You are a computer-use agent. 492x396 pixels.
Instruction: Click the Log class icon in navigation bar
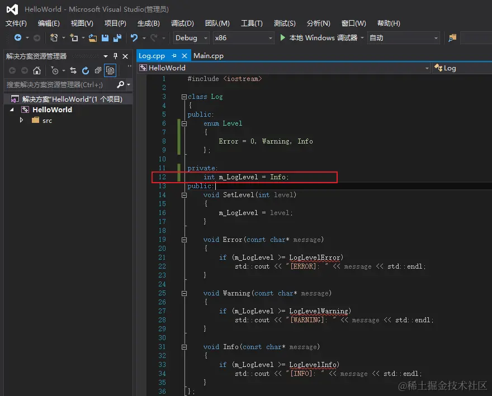click(x=438, y=68)
